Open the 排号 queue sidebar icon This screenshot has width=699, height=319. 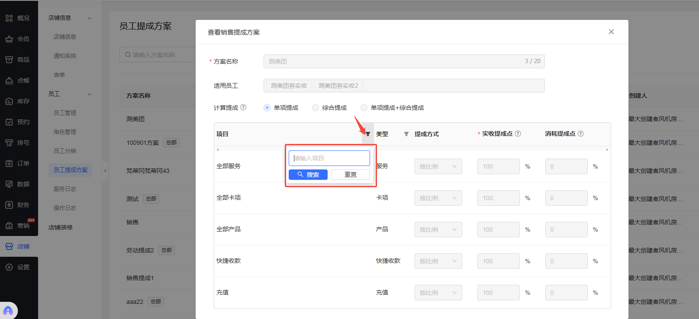pyautogui.click(x=9, y=143)
